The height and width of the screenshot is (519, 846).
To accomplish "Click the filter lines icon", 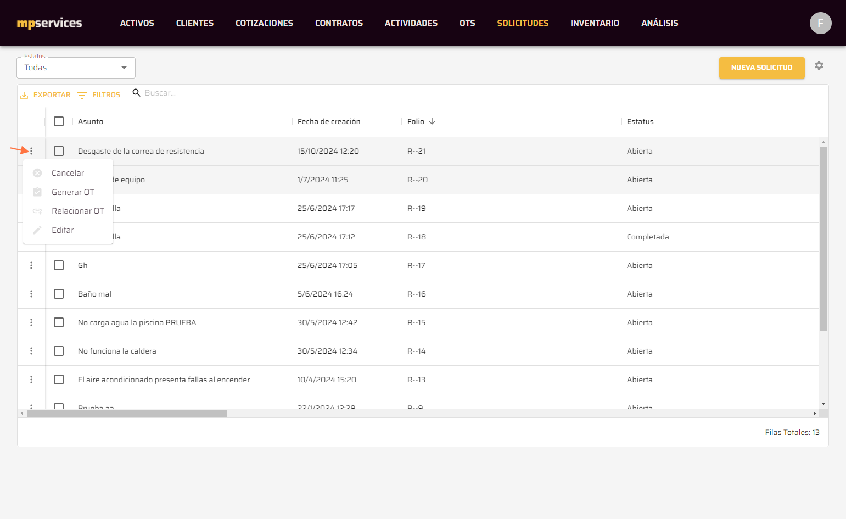I will [82, 95].
